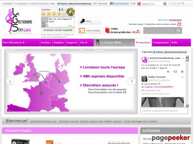Image resolution: width=193 pixels, height=144 pixels.
Task: Reply to the LeGastronomeSexy tweet arrow
Action: pyautogui.click(x=168, y=72)
